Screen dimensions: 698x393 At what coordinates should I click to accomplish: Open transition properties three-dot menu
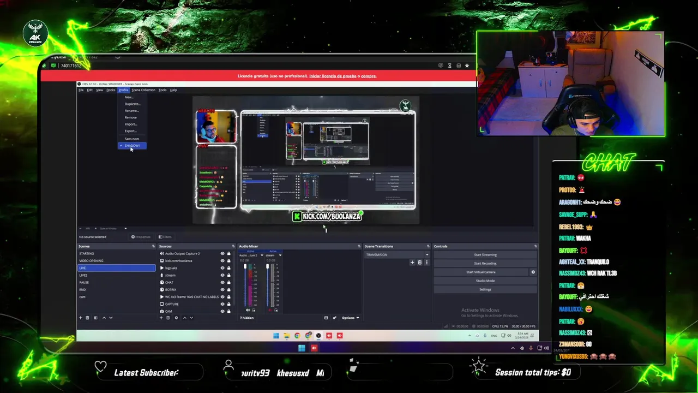point(426,263)
